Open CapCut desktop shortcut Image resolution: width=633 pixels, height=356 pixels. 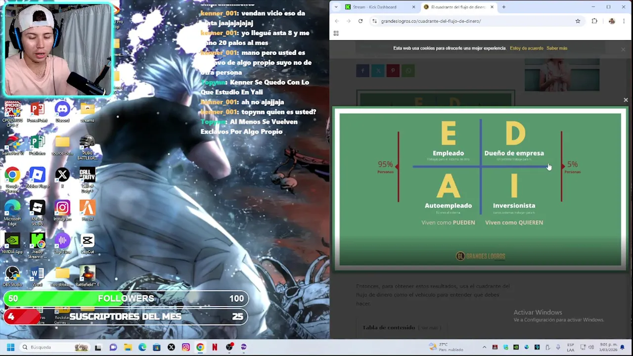tap(87, 244)
